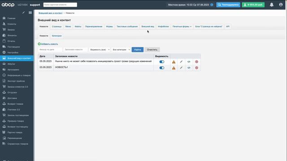This screenshot has width=287, height=161.
Task: Open Перемещения in the sidebar
Action: click(x=14, y=138)
